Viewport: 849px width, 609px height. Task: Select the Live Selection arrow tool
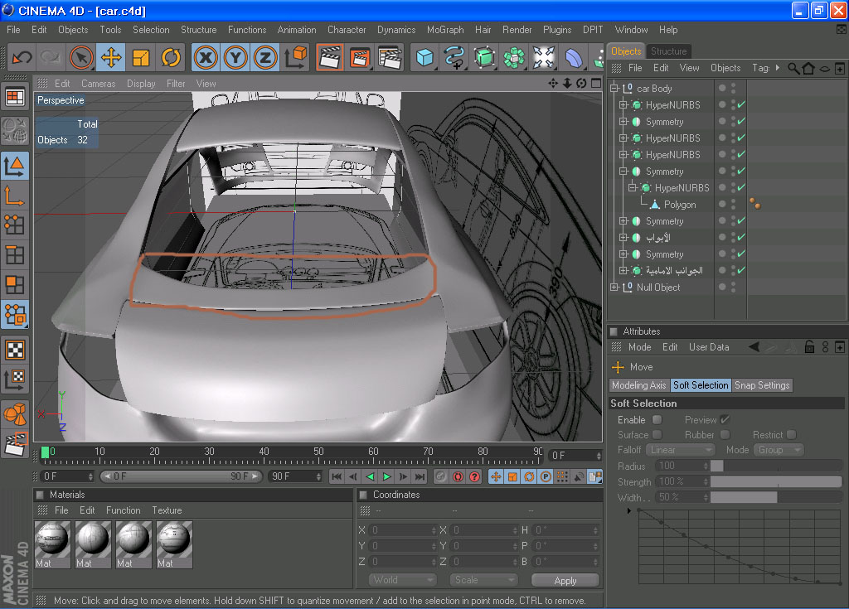[81, 57]
